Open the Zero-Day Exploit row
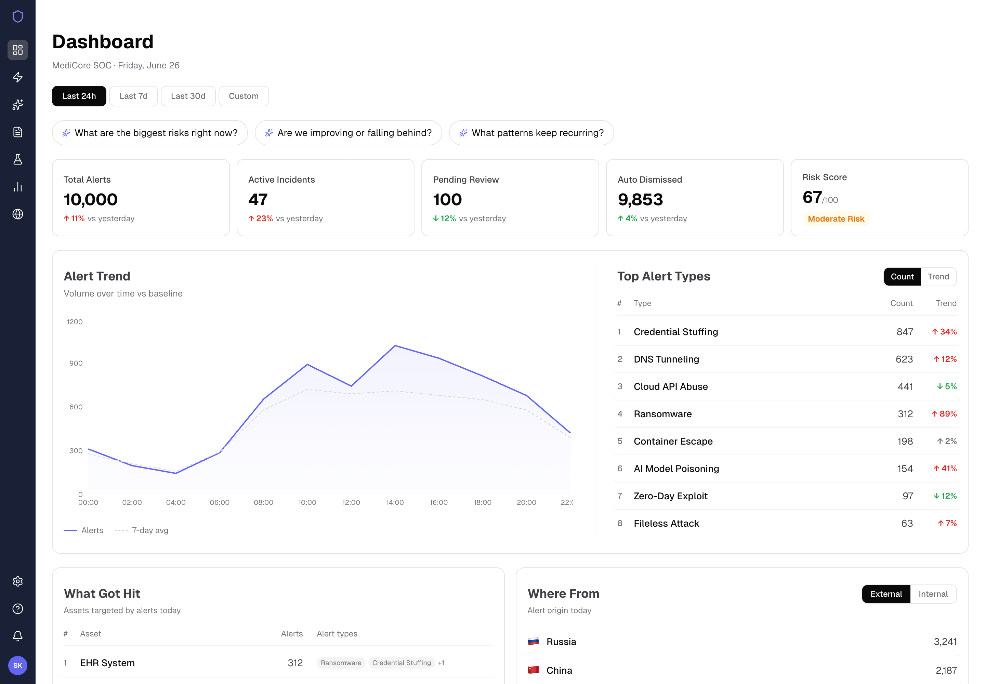 pyautogui.click(x=787, y=496)
